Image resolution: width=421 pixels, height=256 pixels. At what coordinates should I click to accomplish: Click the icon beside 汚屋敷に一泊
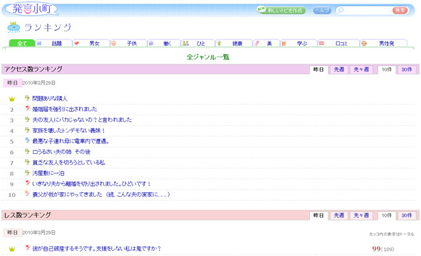tap(27, 172)
